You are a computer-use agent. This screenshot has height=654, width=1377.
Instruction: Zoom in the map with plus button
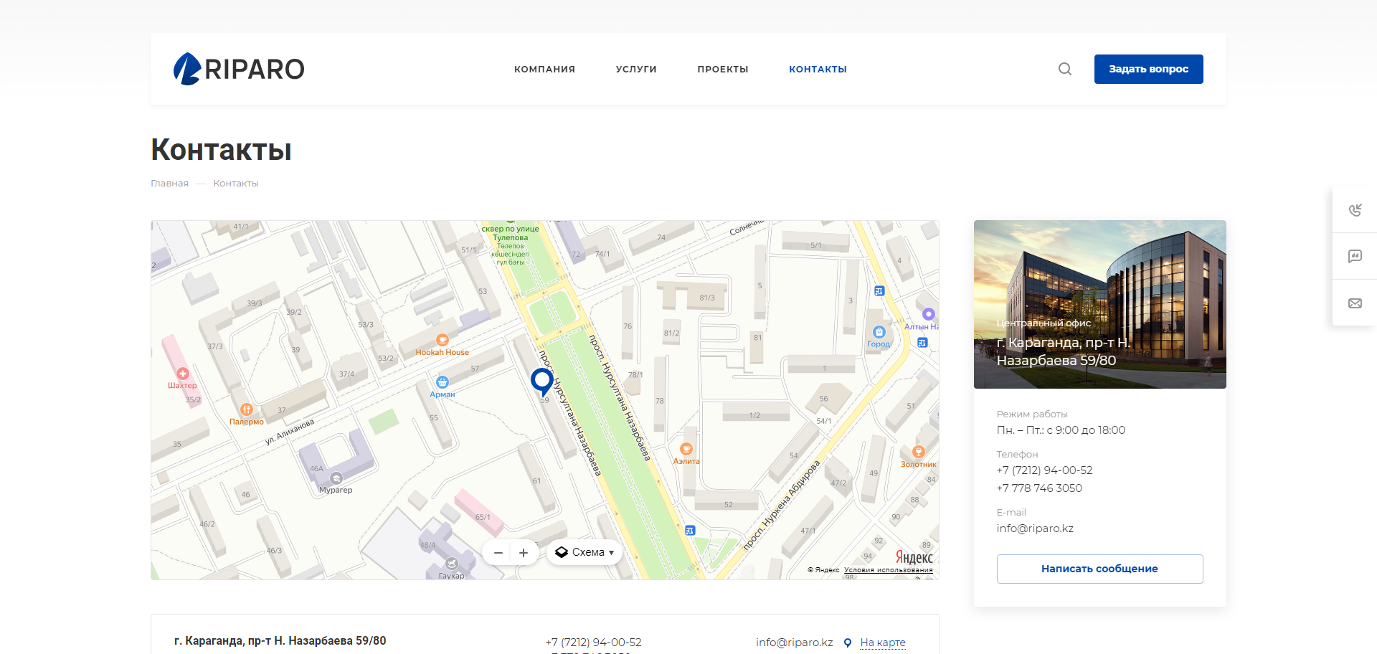(524, 552)
